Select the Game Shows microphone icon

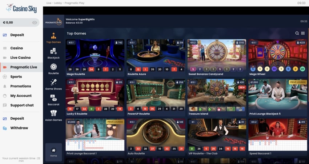point(53,82)
